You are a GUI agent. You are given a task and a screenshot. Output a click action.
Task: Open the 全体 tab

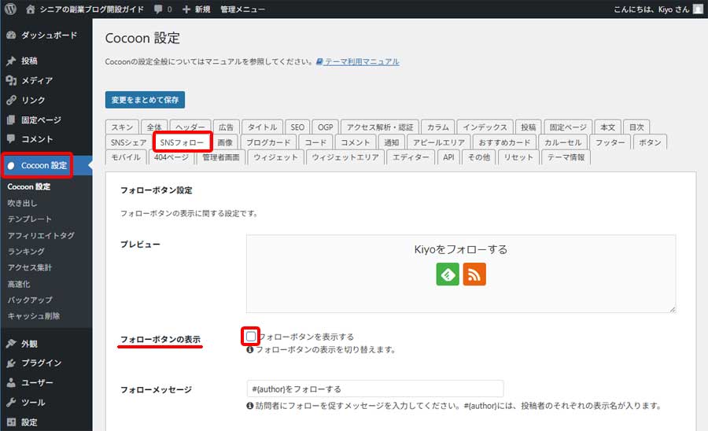click(x=154, y=127)
